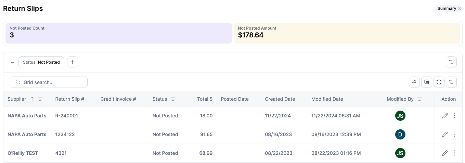Reset filters in the filter bar
Viewport: 465px width, 163px height.
pos(451,62)
